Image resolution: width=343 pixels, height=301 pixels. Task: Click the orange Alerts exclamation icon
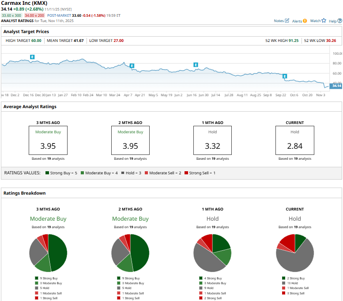pyautogui.click(x=305, y=21)
